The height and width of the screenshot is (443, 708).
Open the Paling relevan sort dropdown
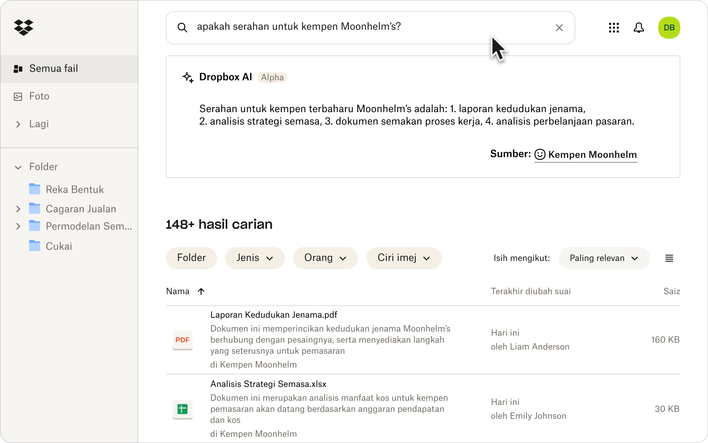pyautogui.click(x=604, y=258)
